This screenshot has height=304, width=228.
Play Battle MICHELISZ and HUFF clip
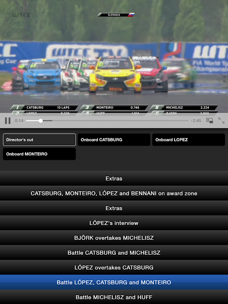pyautogui.click(x=114, y=297)
